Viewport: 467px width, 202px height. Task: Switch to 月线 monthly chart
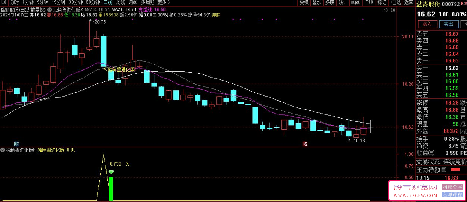coord(133,2)
